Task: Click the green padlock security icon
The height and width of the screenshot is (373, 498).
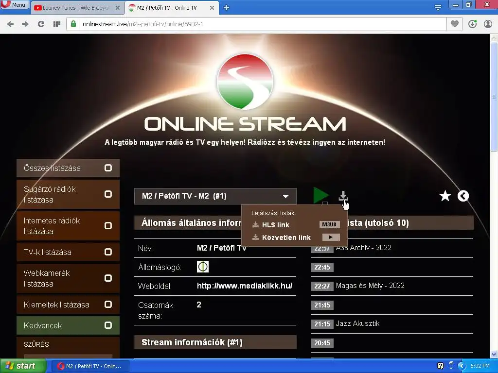Action: 73,24
